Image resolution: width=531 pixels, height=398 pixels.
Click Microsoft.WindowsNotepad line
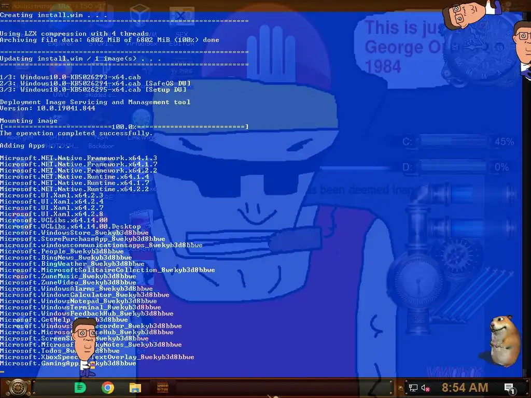(79, 301)
